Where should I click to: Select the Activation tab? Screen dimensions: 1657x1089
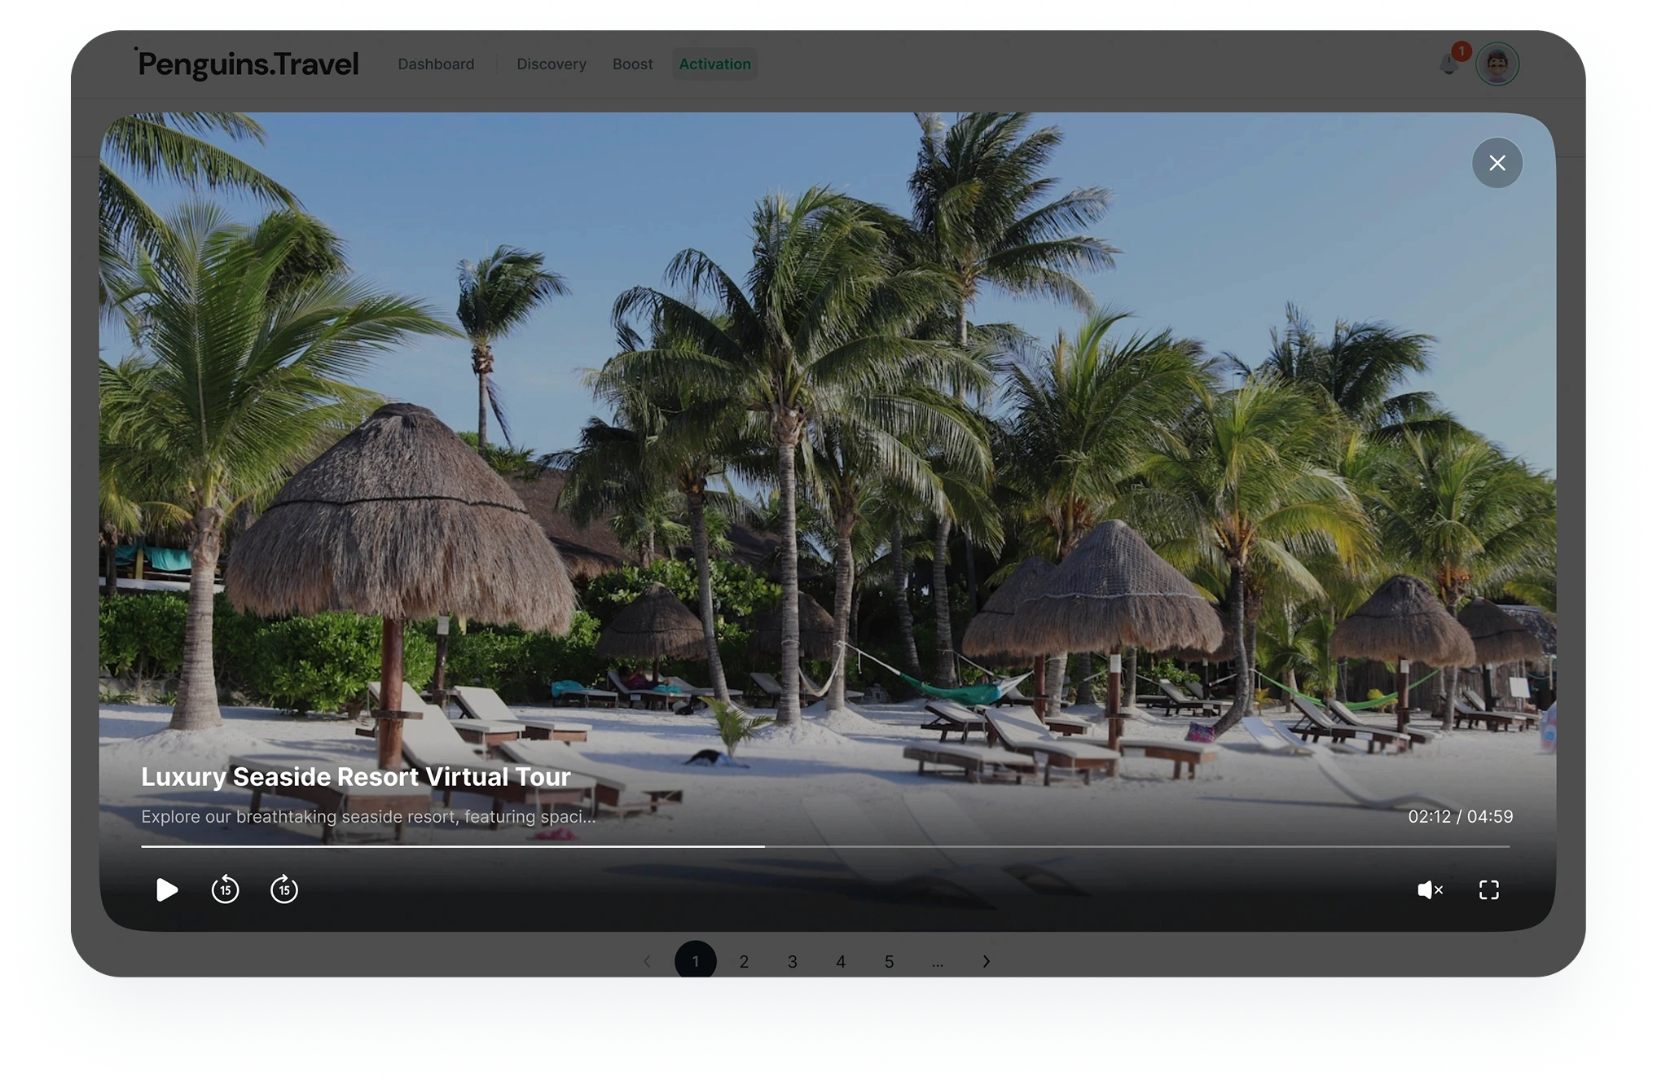(714, 64)
